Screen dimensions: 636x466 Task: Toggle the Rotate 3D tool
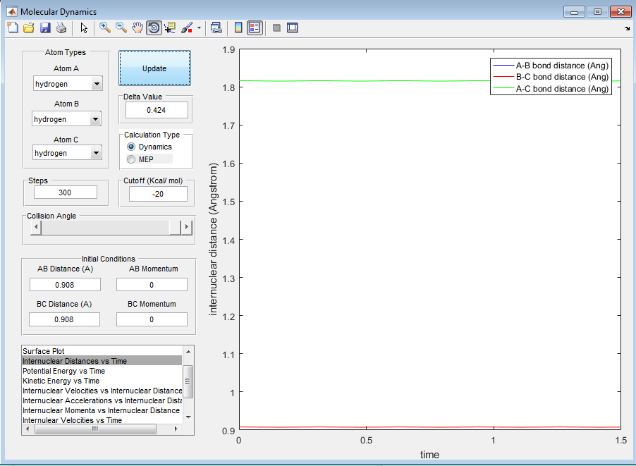(x=154, y=27)
